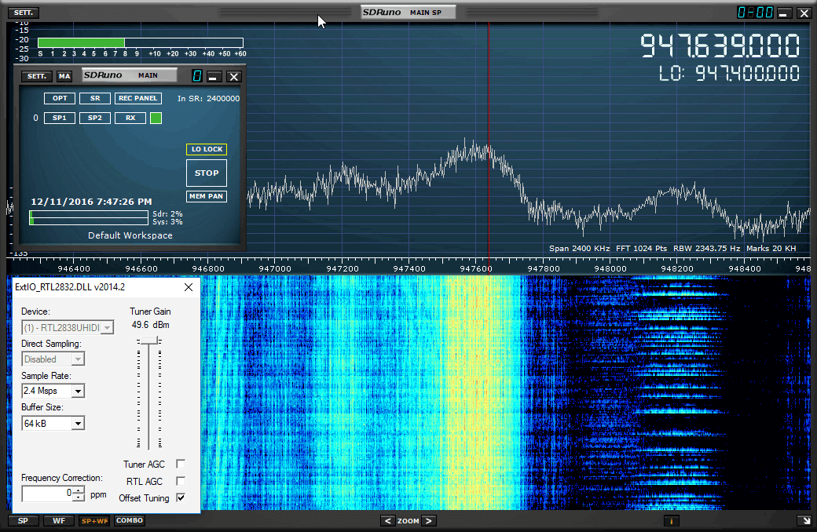This screenshot has height=532, width=817.
Task: Click the 'In SR: 2400000' readout
Action: click(208, 98)
